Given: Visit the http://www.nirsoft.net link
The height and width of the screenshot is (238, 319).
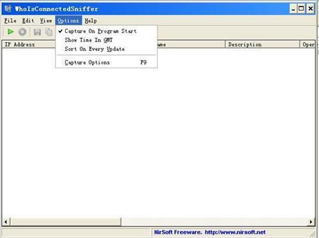Looking at the screenshot, I should pyautogui.click(x=235, y=232).
